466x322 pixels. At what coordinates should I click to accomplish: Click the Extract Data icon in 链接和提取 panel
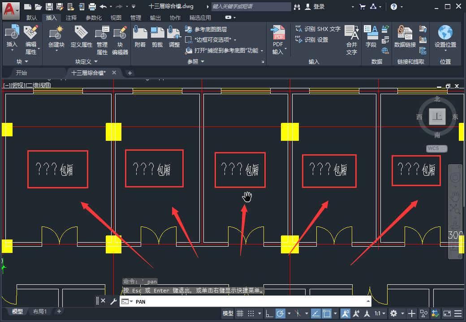pyautogui.click(x=423, y=51)
